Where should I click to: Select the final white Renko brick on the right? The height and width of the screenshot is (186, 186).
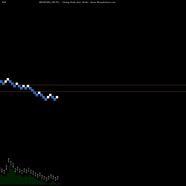click(57, 97)
